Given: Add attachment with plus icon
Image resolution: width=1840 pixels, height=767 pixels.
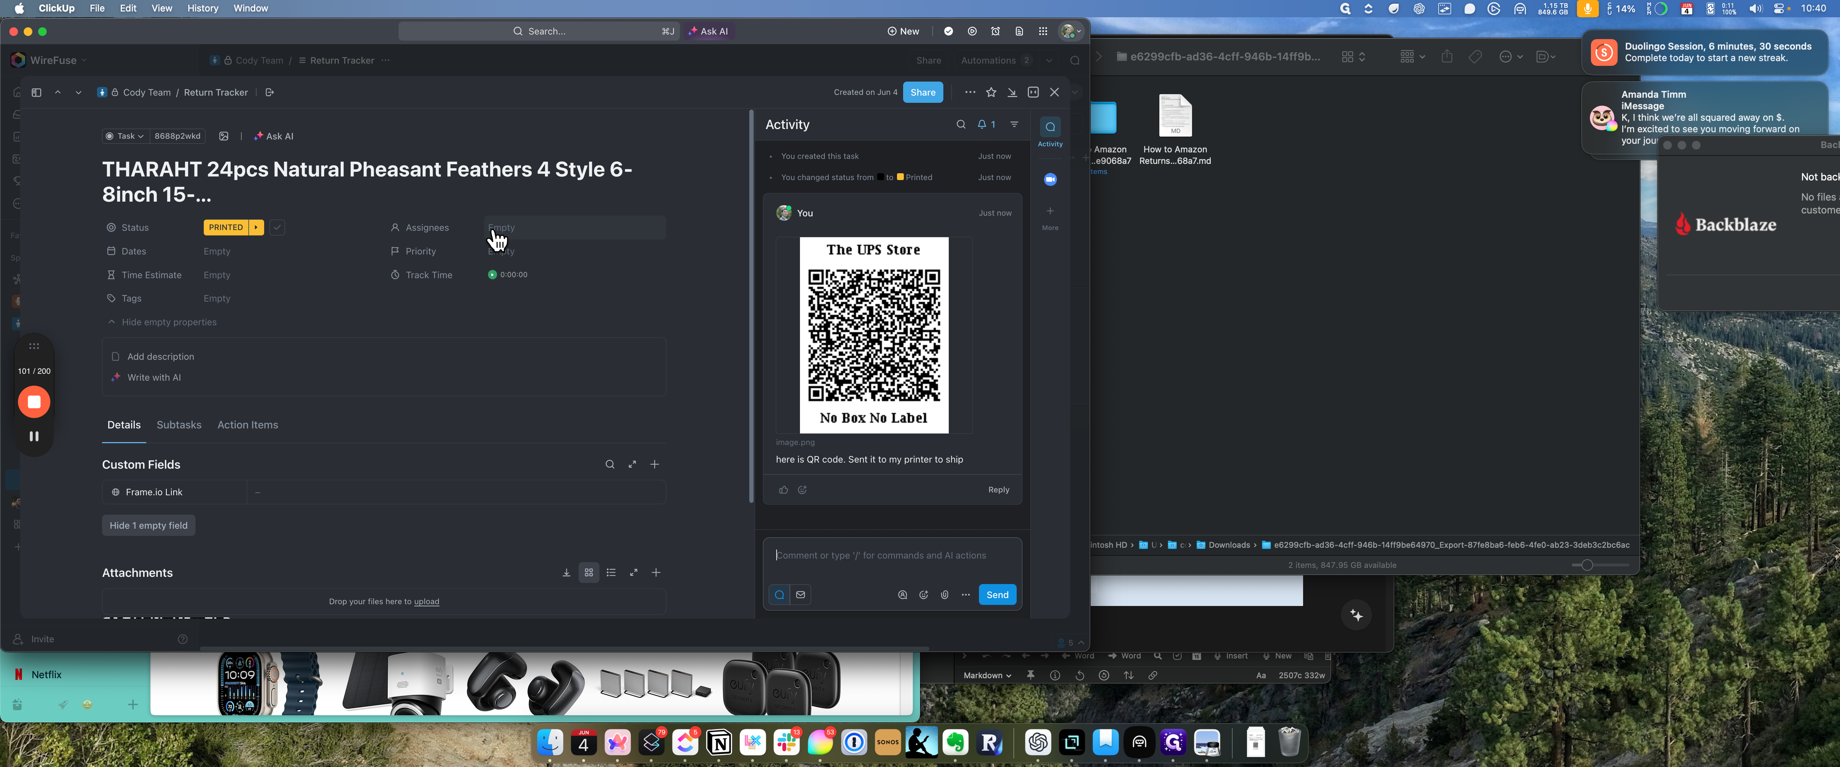Looking at the screenshot, I should [656, 573].
